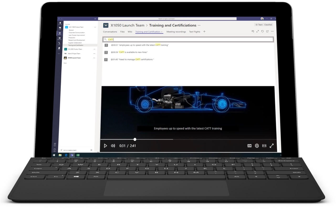336x209 pixels.
Task: Open more options for X1050 Launch Team
Action: tap(94, 58)
